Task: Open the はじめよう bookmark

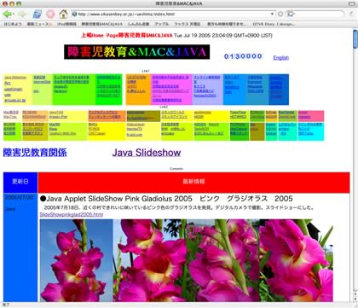Action: (x=13, y=24)
